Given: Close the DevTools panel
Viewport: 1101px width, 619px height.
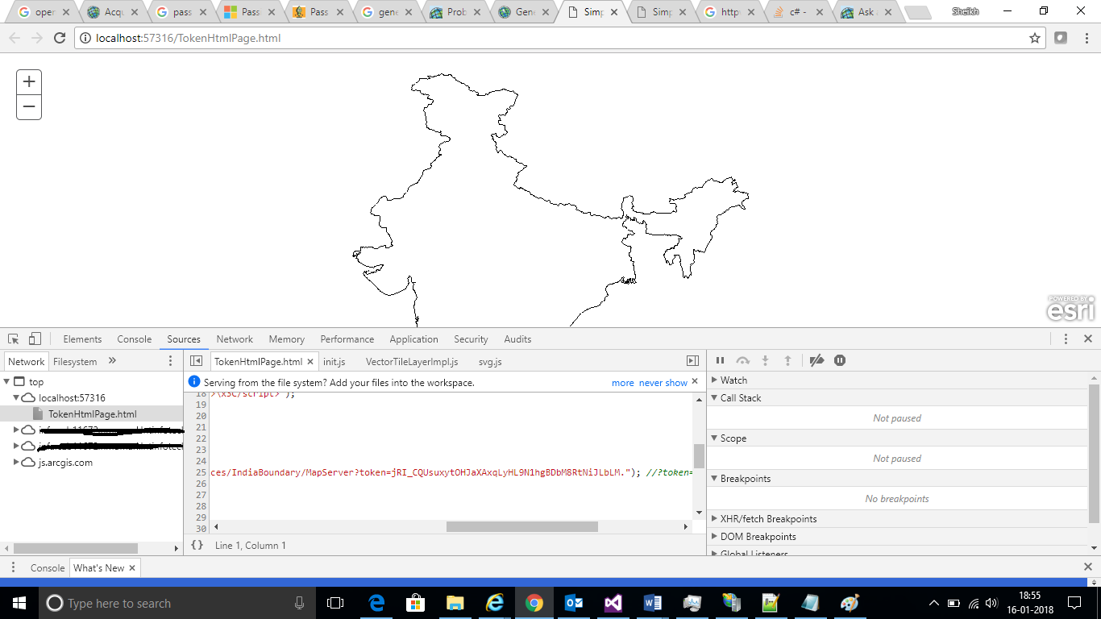Looking at the screenshot, I should coord(1087,339).
